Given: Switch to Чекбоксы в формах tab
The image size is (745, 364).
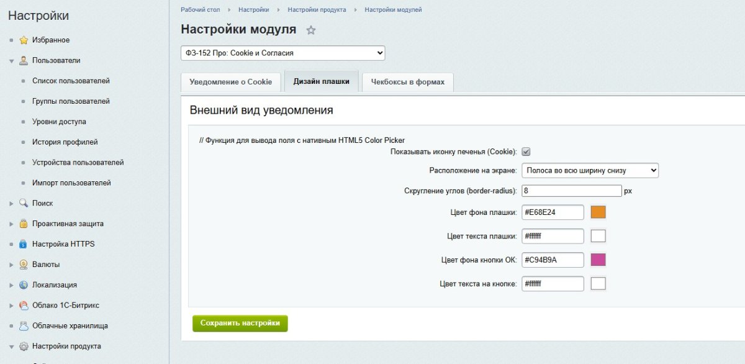Looking at the screenshot, I should pos(408,82).
